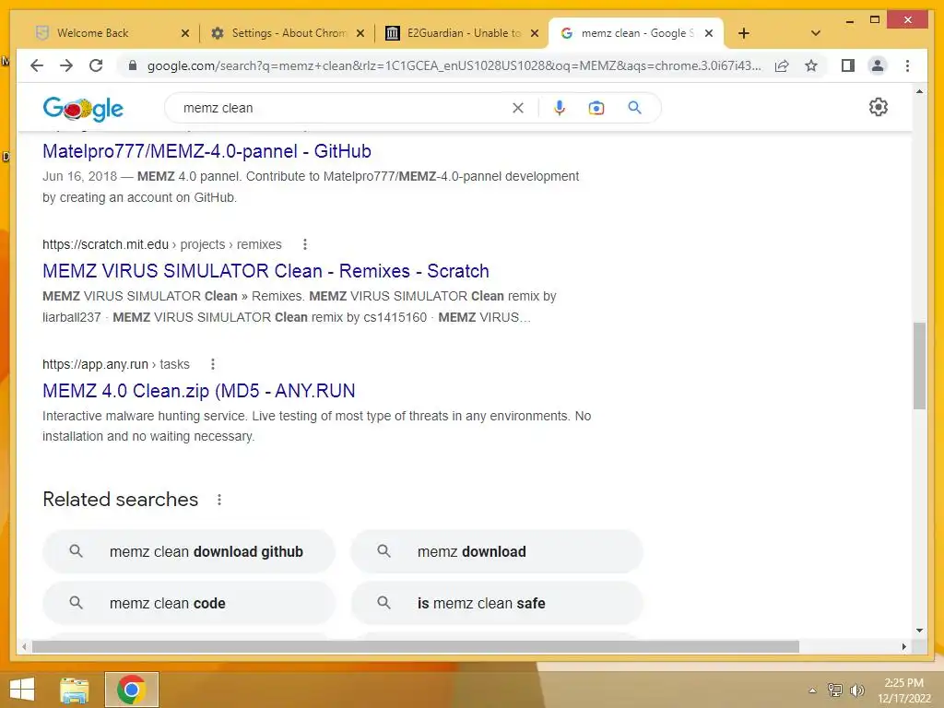The width and height of the screenshot is (944, 708).
Task: Click the https://scratch.mit.edu breadcrumb text
Action: 105,244
